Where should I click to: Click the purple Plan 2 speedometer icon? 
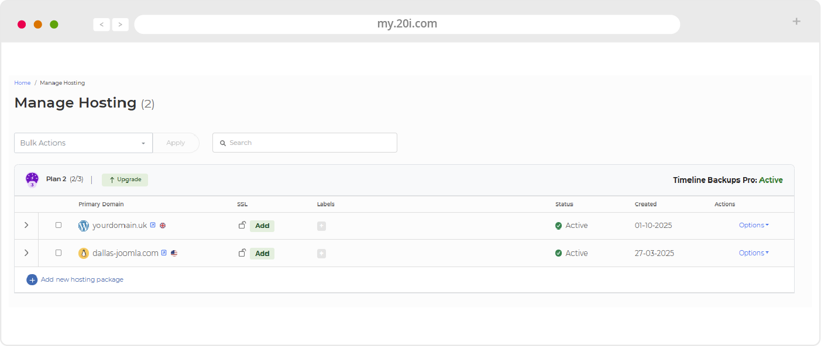(x=32, y=179)
